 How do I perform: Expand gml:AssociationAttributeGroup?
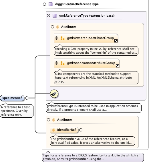click(56, 63)
